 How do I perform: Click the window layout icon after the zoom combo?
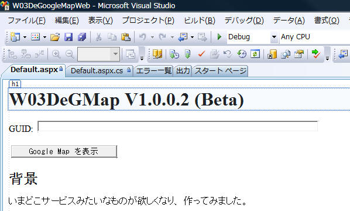131,54
